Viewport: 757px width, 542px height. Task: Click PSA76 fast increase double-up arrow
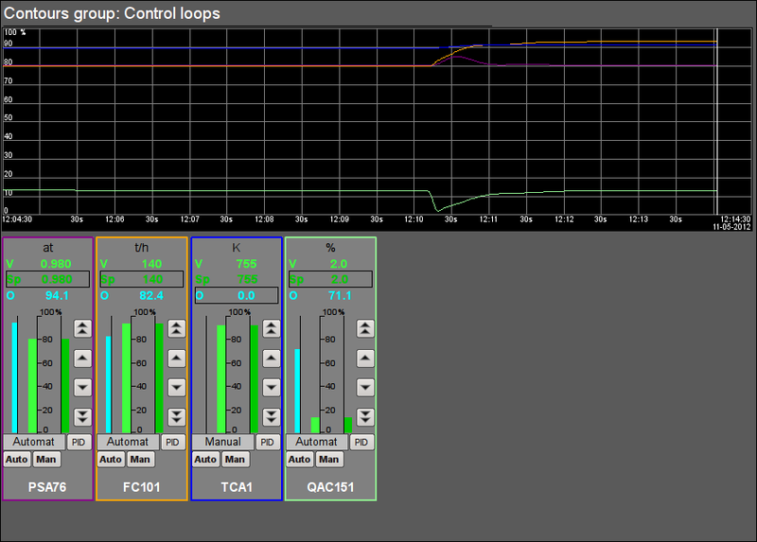82,328
